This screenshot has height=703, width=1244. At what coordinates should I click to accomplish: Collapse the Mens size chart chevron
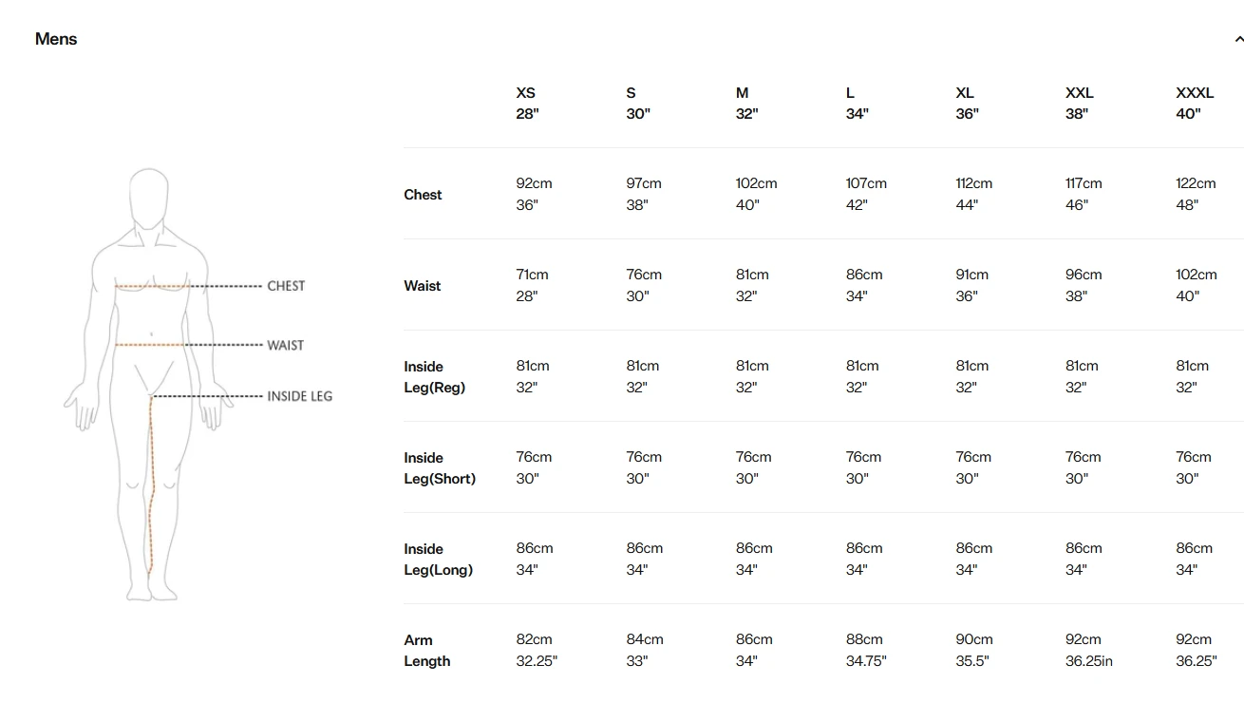tap(1237, 40)
